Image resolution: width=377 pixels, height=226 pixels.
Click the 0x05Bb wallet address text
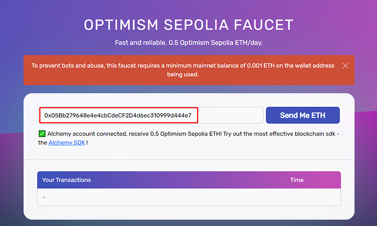[118, 115]
